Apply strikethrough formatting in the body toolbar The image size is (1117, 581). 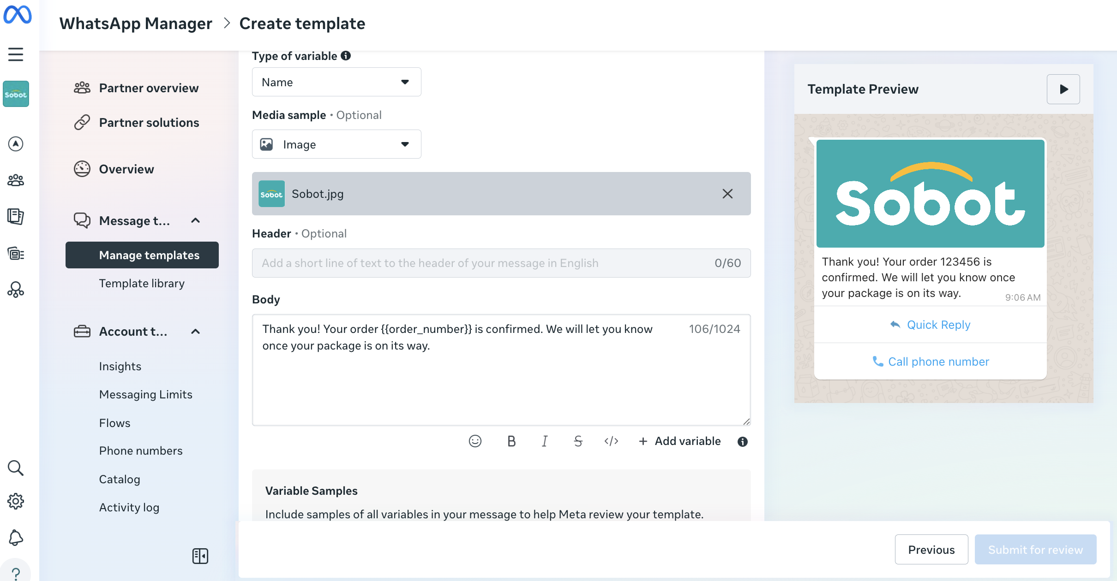(x=578, y=441)
